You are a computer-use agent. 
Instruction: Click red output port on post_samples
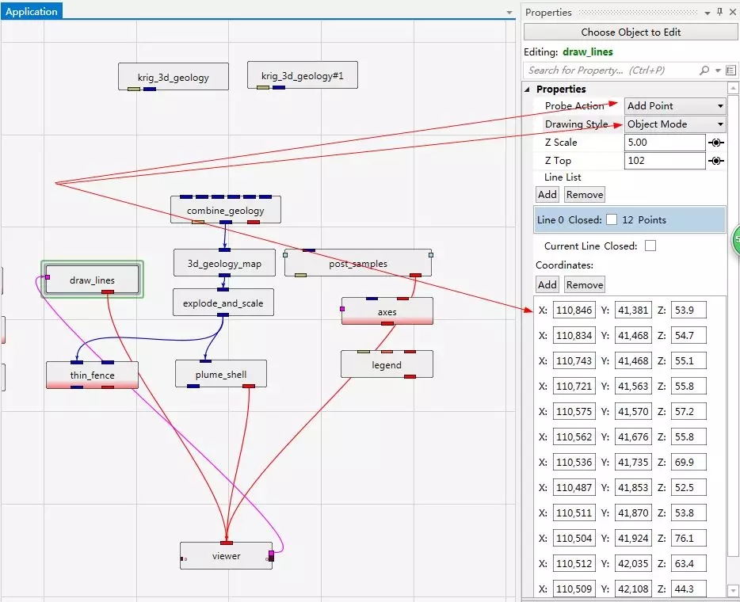(415, 275)
